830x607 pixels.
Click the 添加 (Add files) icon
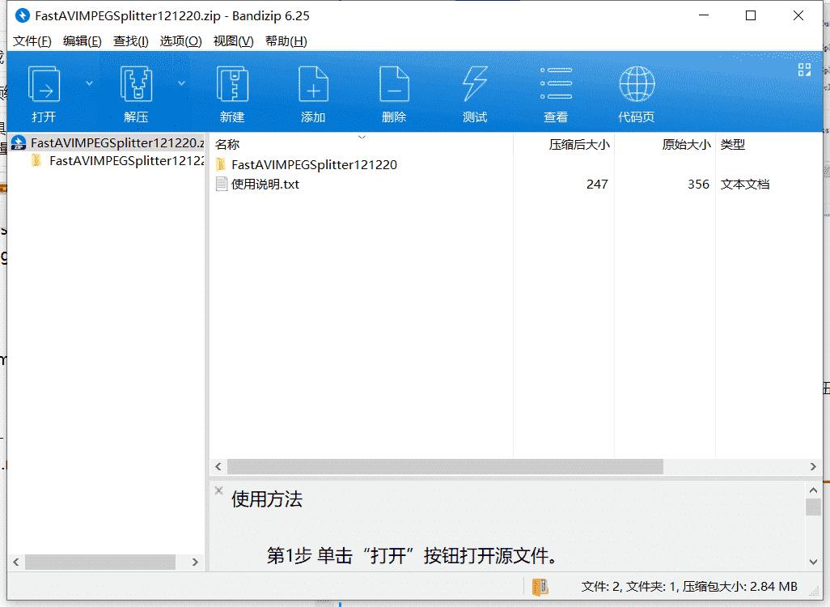pos(313,83)
